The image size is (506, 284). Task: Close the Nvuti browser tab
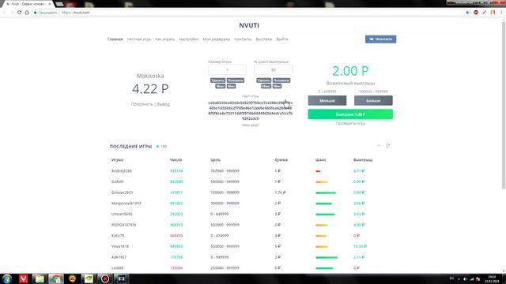[x=49, y=4]
